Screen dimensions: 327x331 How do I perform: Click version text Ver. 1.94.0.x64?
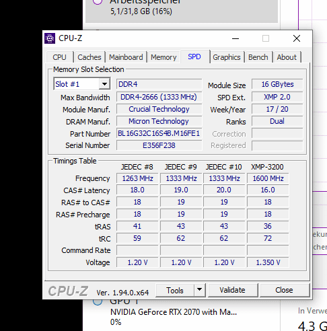122,293
